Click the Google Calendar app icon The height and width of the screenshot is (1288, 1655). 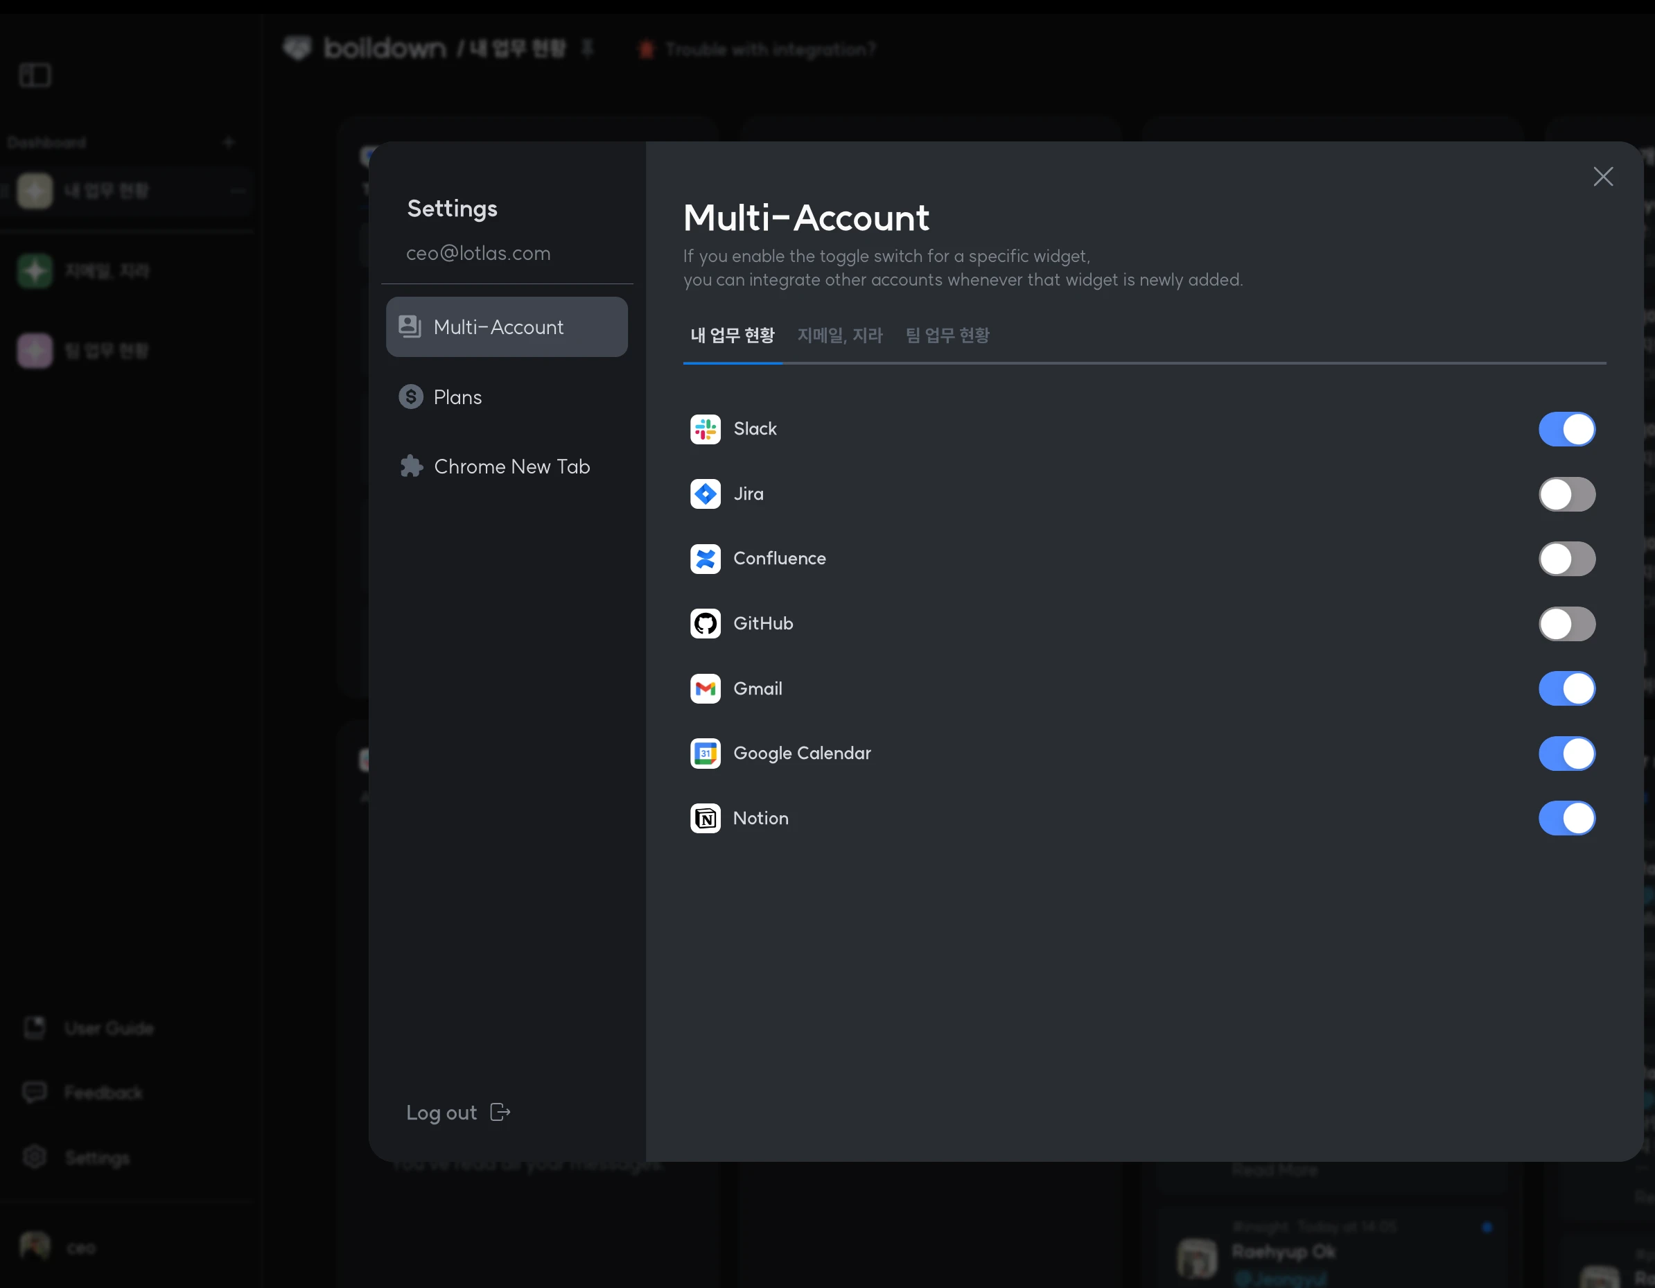706,754
